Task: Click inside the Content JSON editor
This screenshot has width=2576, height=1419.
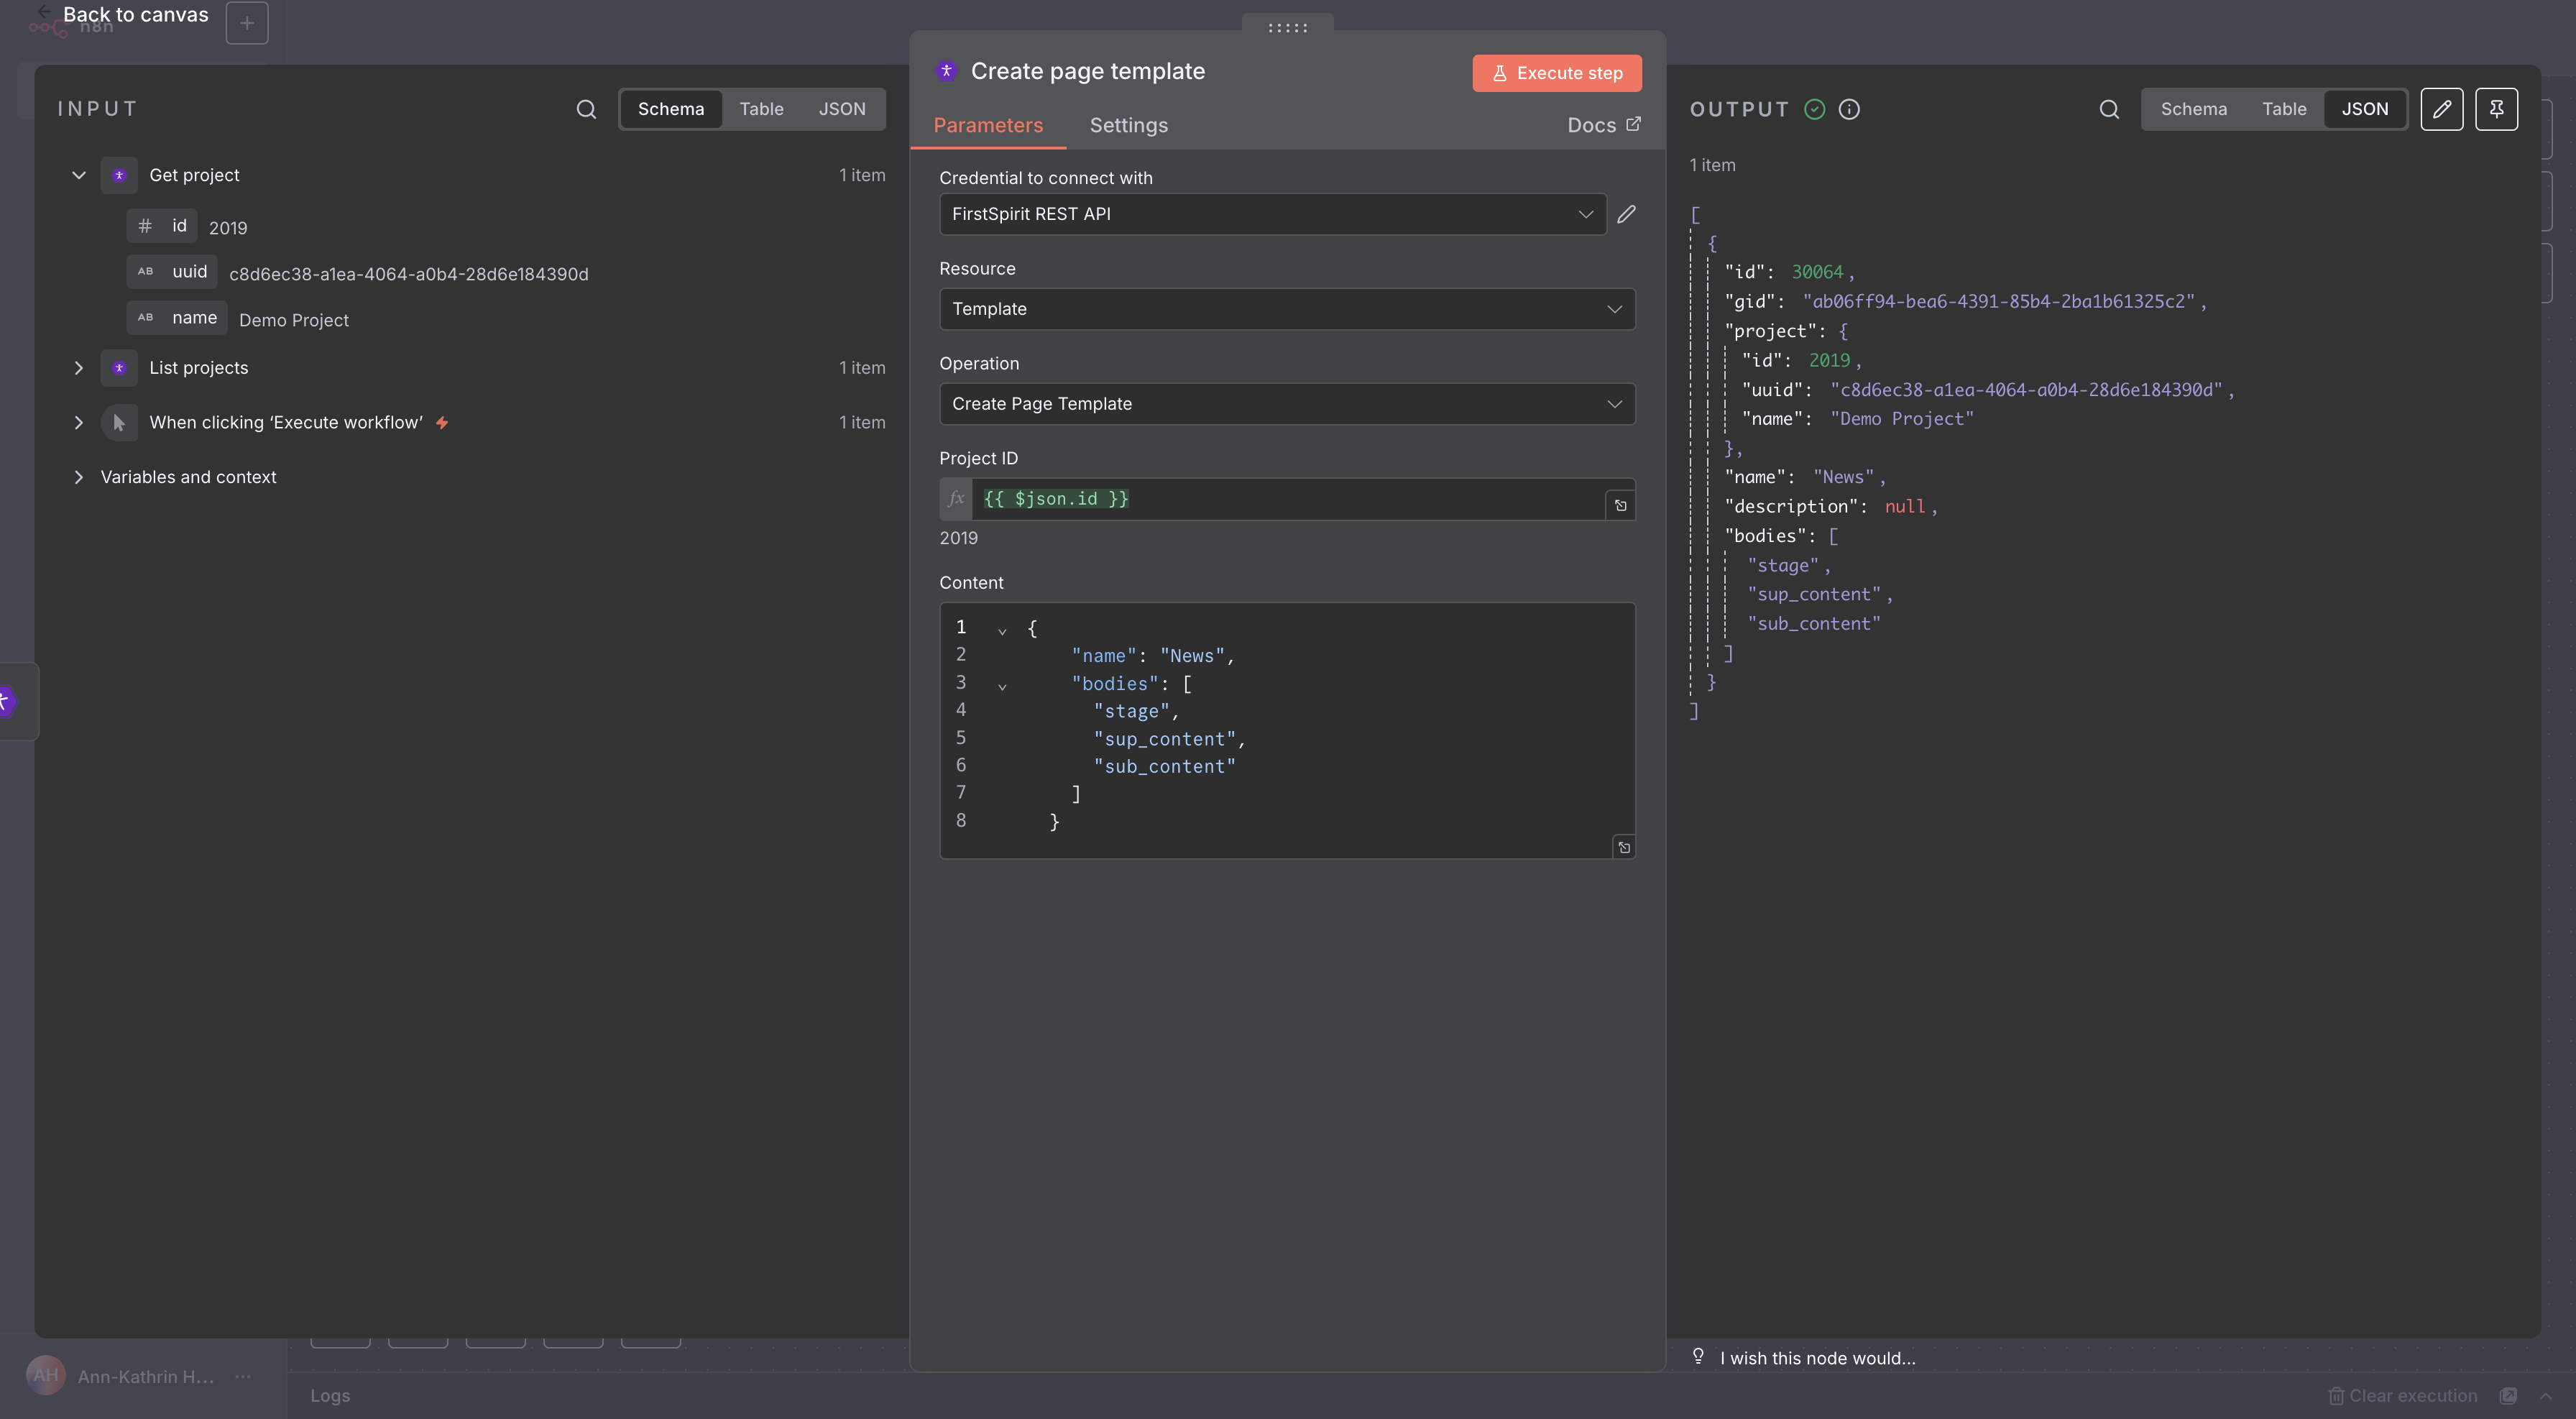Action: coord(1287,730)
